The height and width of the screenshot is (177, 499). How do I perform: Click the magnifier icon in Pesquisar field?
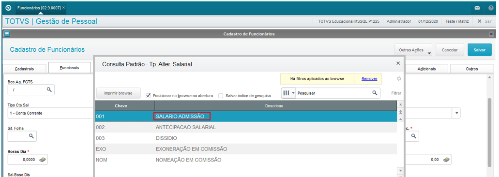375,93
